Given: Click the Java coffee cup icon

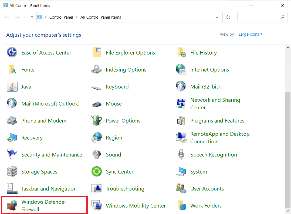Looking at the screenshot, I should tap(12, 87).
